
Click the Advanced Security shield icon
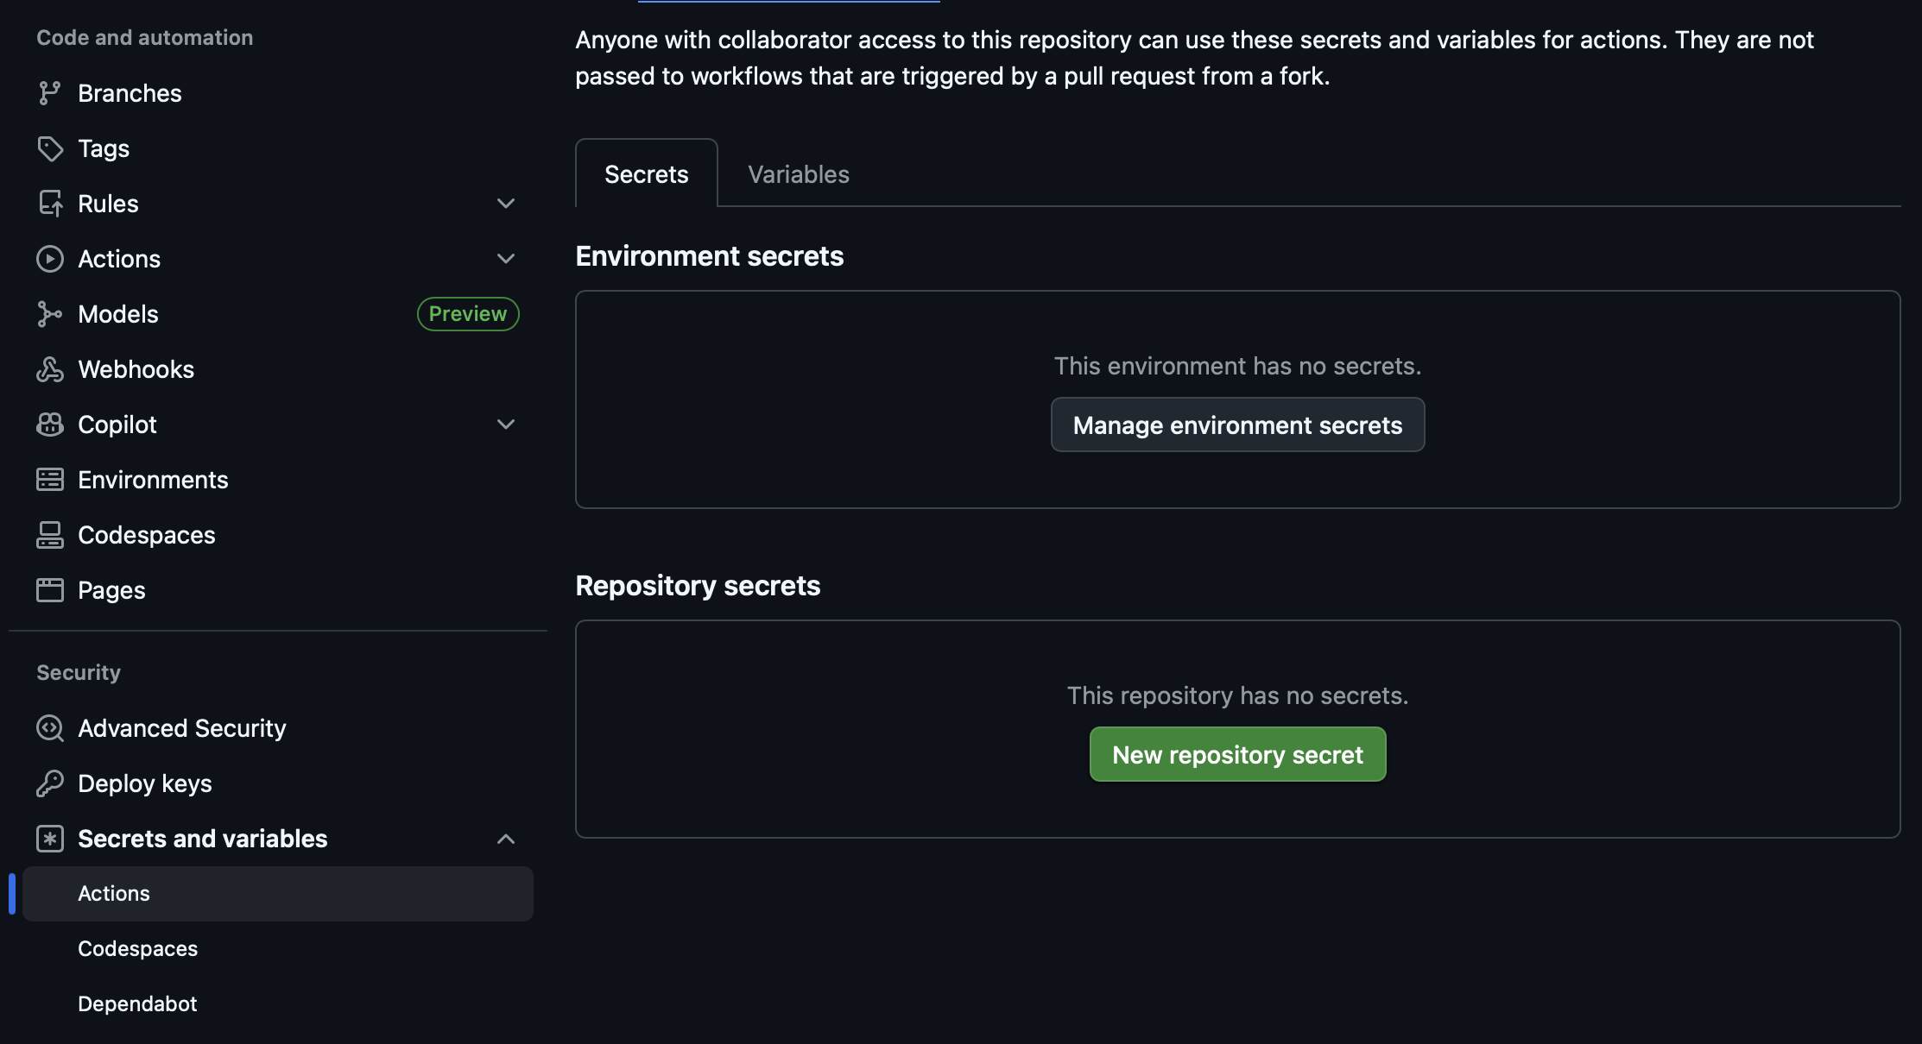[49, 728]
